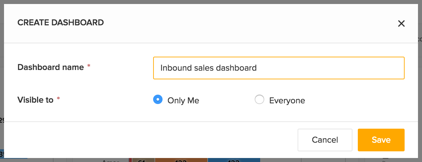
Task: Click the CREATE DASHBOARD dialog title
Action: 61,23
